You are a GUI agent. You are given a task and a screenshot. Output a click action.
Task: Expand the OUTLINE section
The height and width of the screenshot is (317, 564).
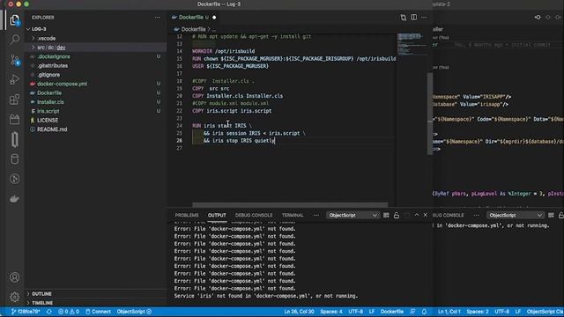coord(41,293)
